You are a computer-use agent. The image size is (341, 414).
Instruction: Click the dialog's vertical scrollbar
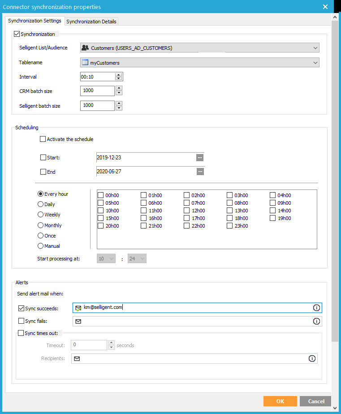tap(335, 180)
